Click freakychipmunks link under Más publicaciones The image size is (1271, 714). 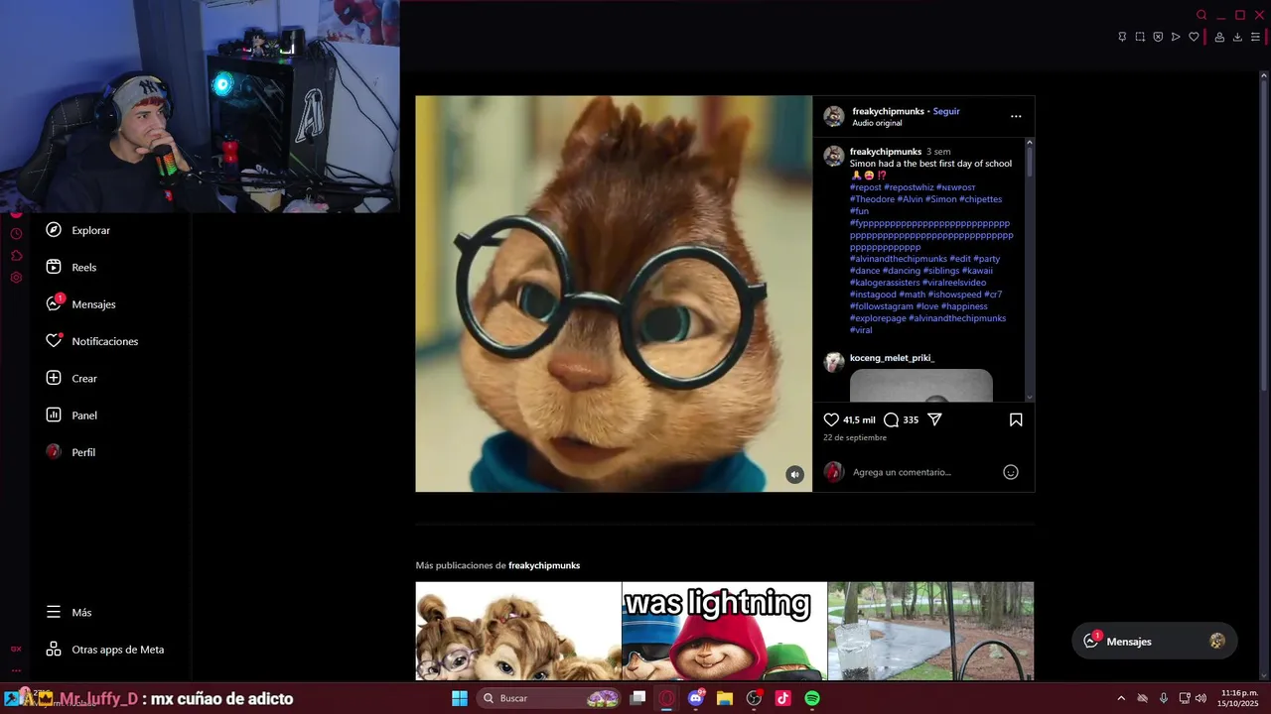(544, 565)
